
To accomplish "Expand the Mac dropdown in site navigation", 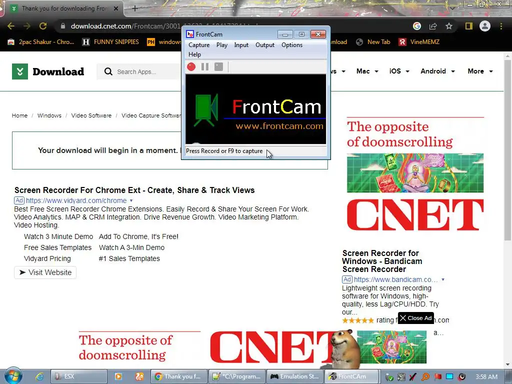I will click(367, 71).
